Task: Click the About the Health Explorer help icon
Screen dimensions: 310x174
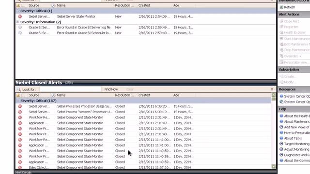Action: click(x=281, y=116)
